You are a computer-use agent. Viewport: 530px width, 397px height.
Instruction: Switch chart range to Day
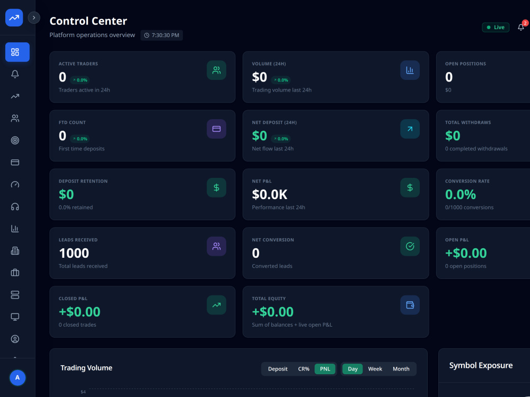tap(352, 369)
